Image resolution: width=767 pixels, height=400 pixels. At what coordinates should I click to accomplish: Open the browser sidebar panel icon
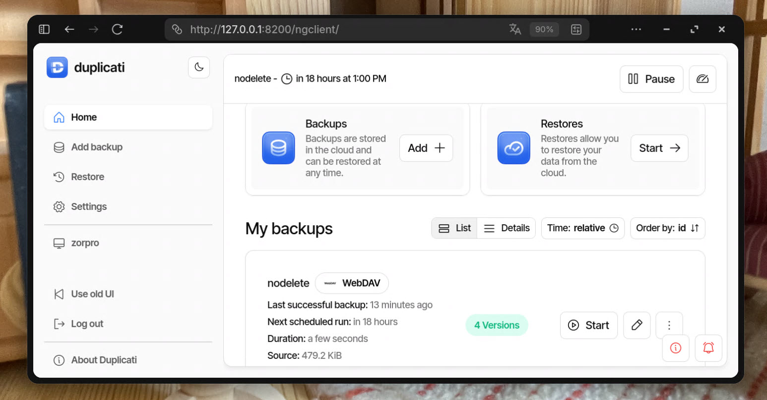[44, 29]
